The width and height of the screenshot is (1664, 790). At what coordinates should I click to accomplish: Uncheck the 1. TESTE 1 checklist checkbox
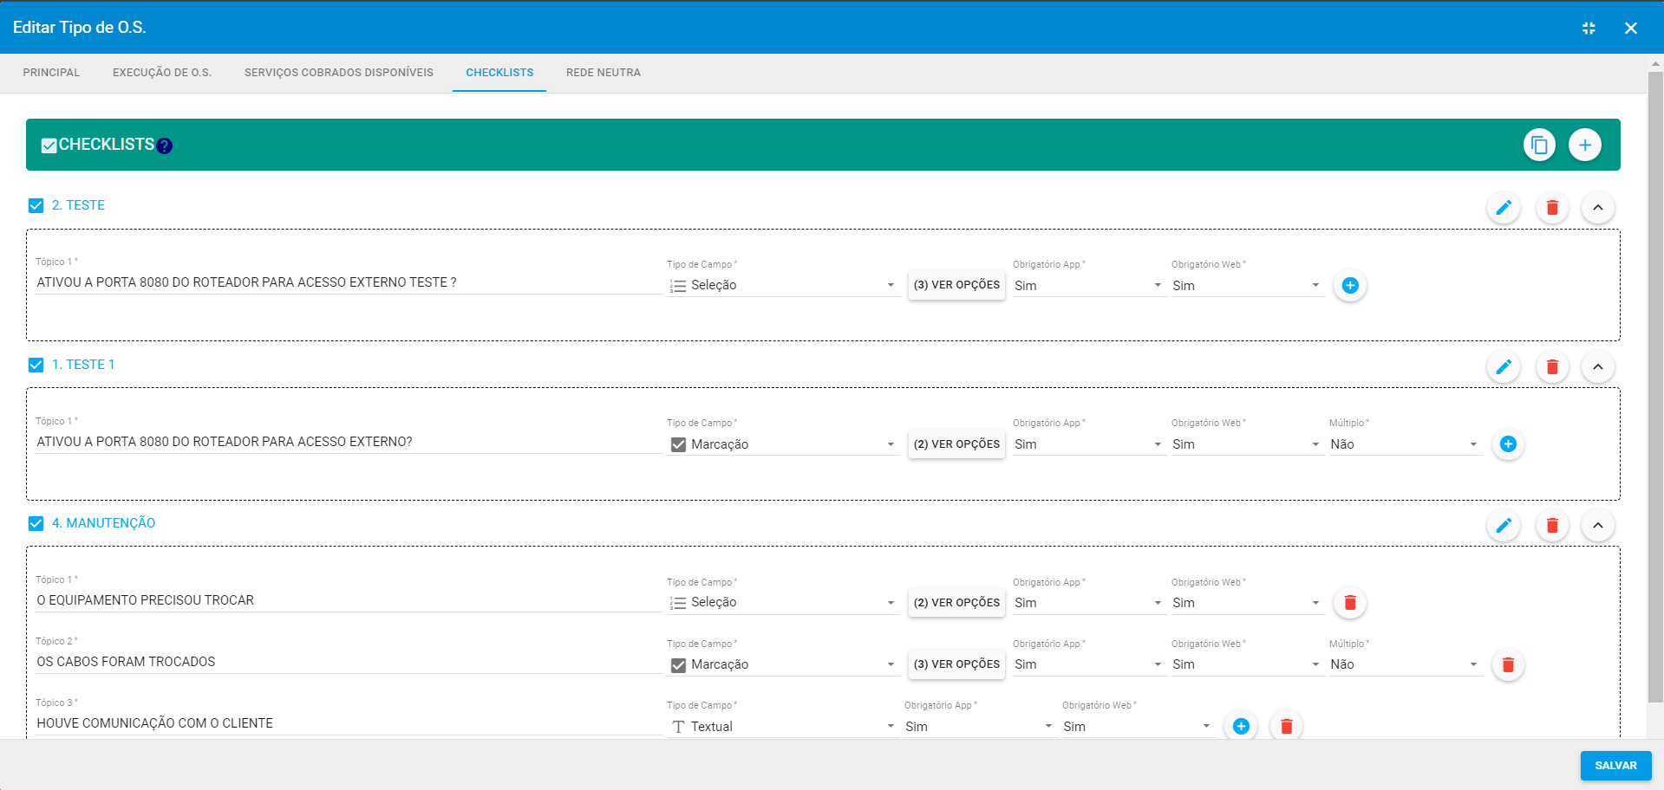coord(36,365)
